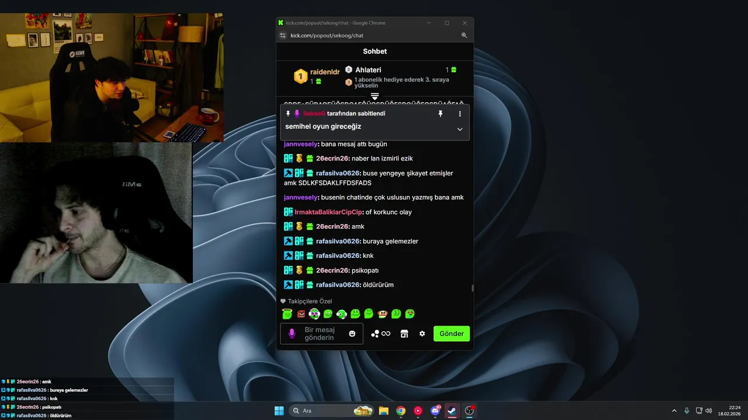Click the halo angel emote
748x420 pixels.
tap(287, 314)
